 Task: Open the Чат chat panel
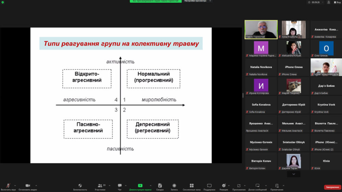pos(120,186)
